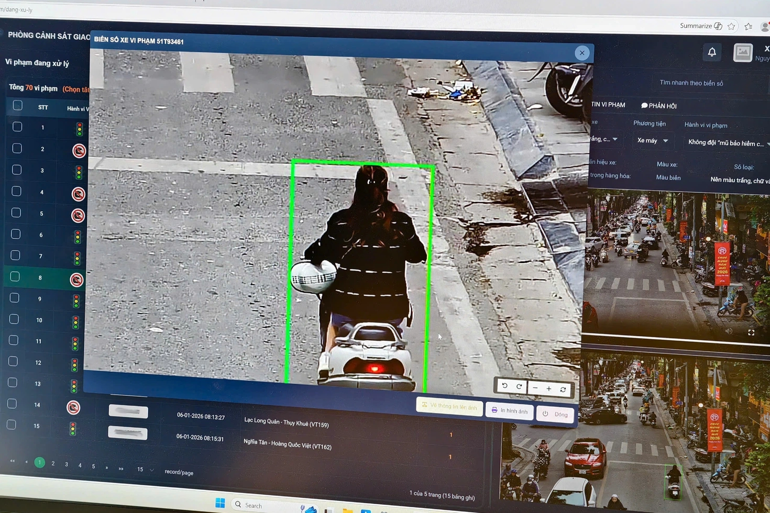
Task: Click the traffic light violation icon in row 1
Action: [80, 129]
